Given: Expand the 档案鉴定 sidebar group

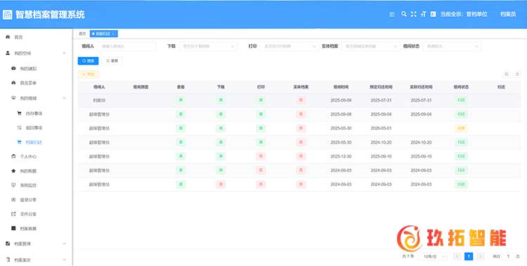Looking at the screenshot, I should (x=64, y=260).
